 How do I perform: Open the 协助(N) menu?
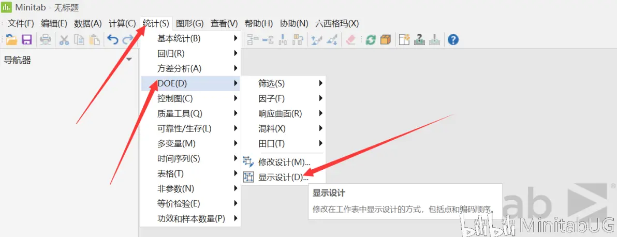pyautogui.click(x=293, y=23)
